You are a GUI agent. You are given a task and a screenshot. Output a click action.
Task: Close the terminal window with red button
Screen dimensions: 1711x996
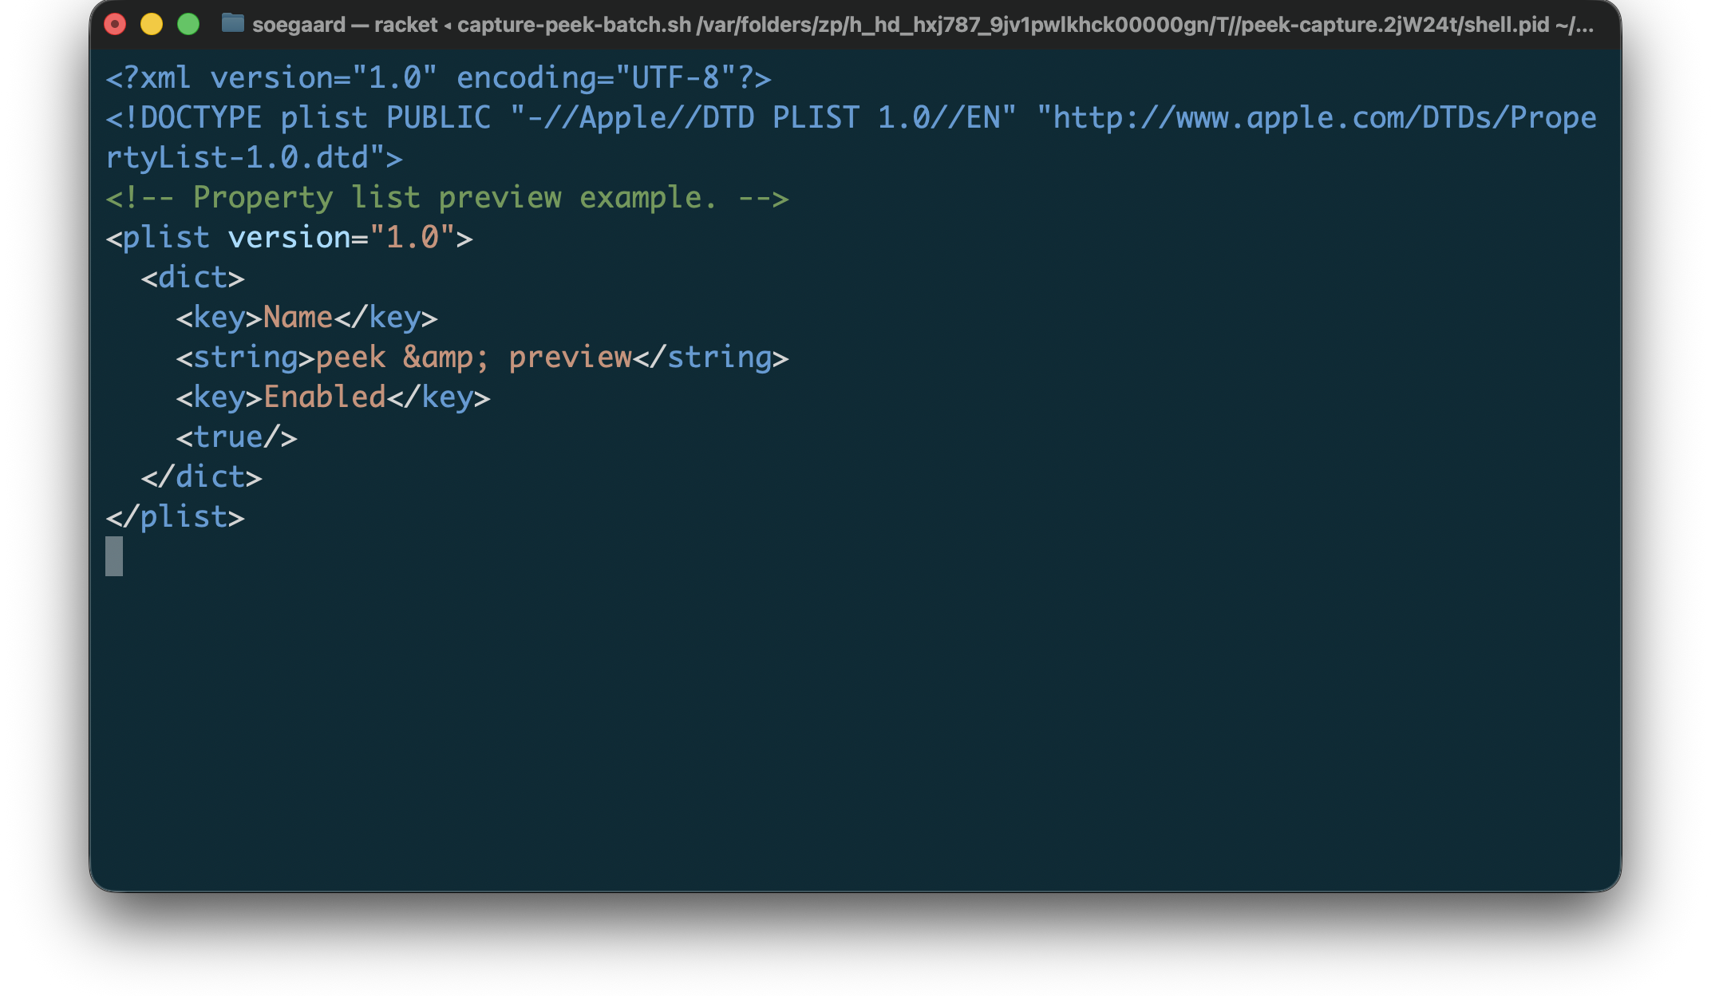click(116, 25)
